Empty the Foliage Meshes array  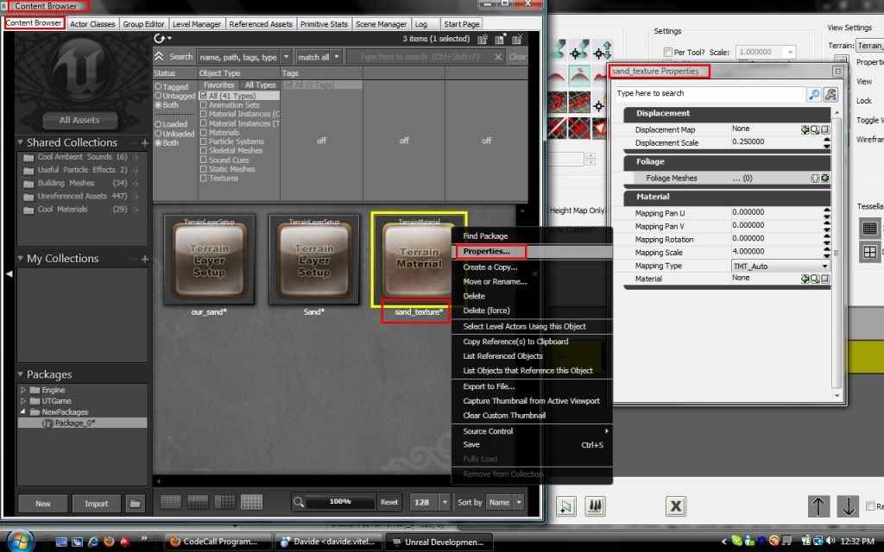815,178
